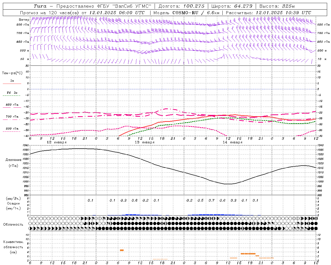Click the 0.7 precipitation value
The image size is (331, 265).
(212, 200)
